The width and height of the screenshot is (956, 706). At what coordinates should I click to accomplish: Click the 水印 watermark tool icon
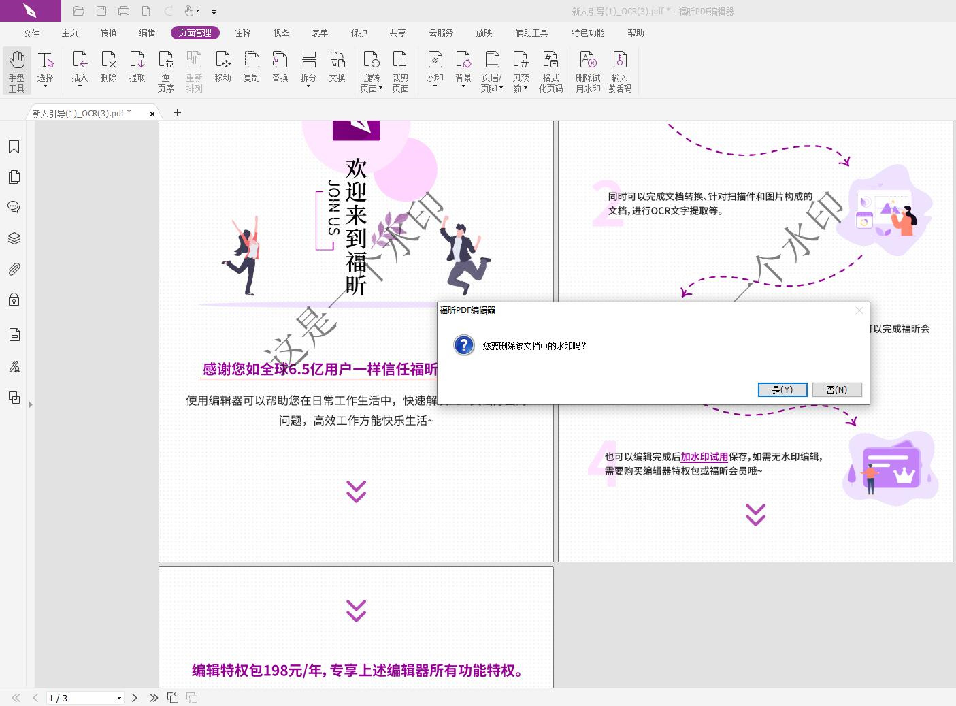(435, 65)
